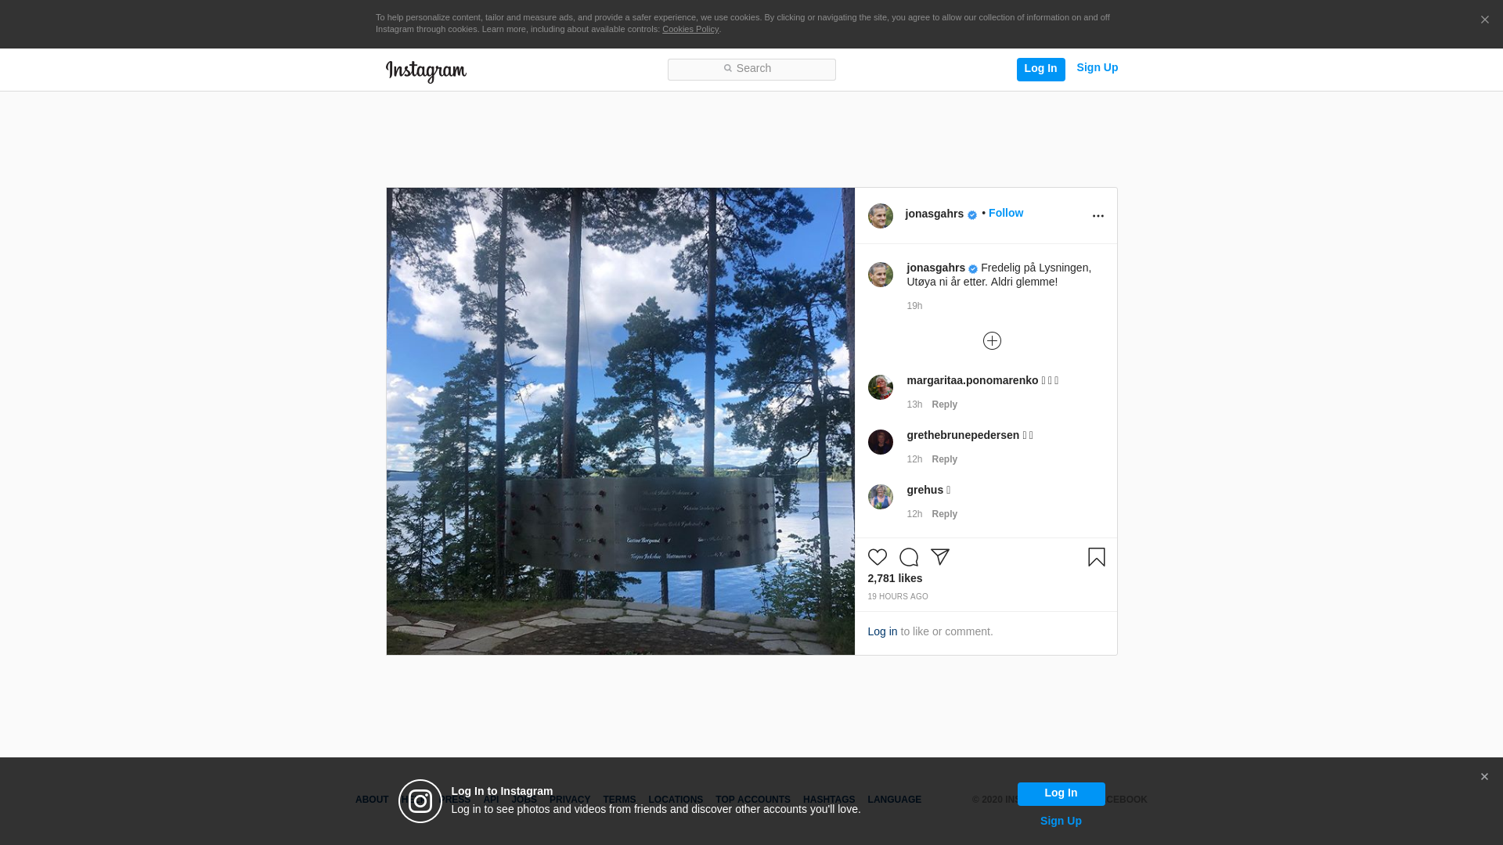Open the PRIVACY footer link
1503x845 pixels.
[x=570, y=800]
